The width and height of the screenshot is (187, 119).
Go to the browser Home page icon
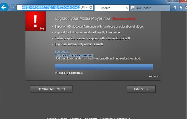175,7
